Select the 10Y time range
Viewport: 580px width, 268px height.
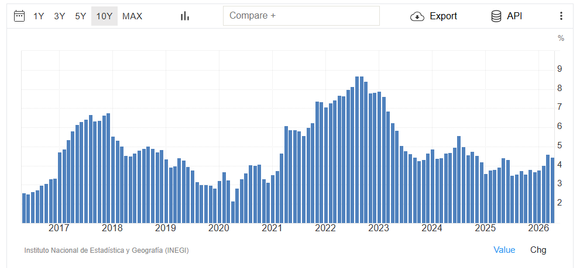pyautogui.click(x=104, y=16)
